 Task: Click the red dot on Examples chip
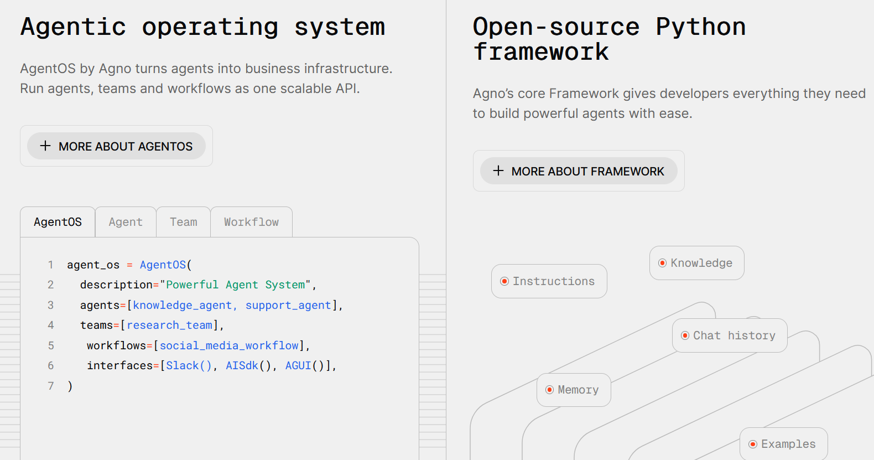753,444
